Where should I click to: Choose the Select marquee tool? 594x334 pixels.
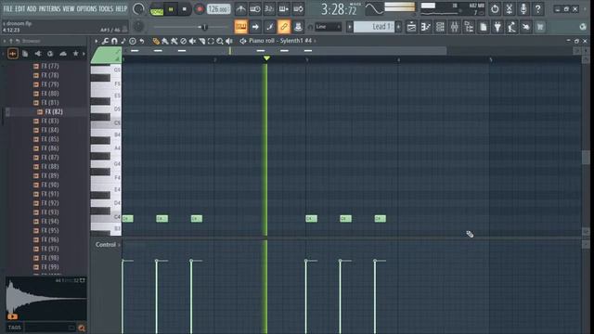point(211,41)
